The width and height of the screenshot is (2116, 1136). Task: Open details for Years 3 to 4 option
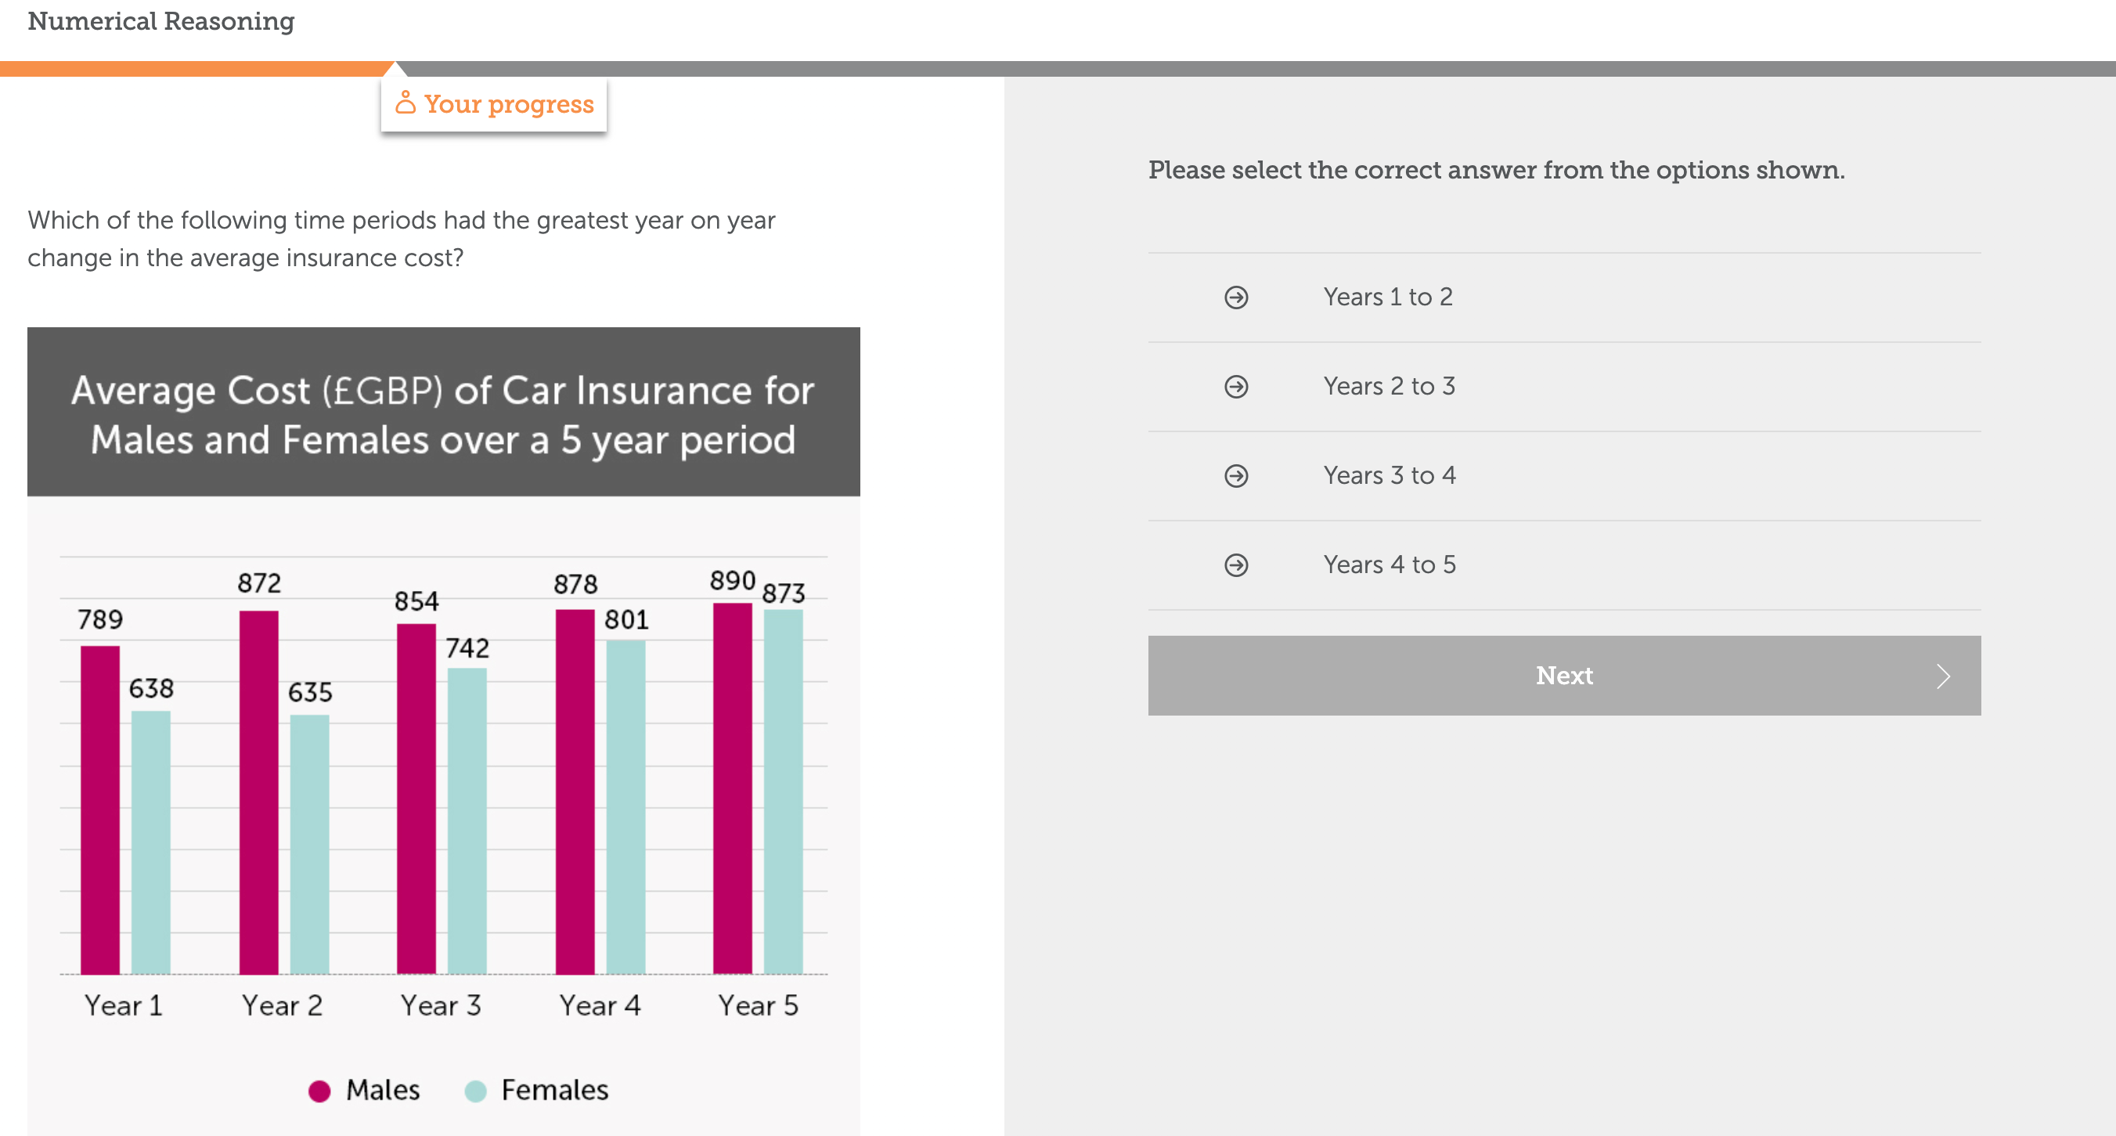(x=1389, y=475)
